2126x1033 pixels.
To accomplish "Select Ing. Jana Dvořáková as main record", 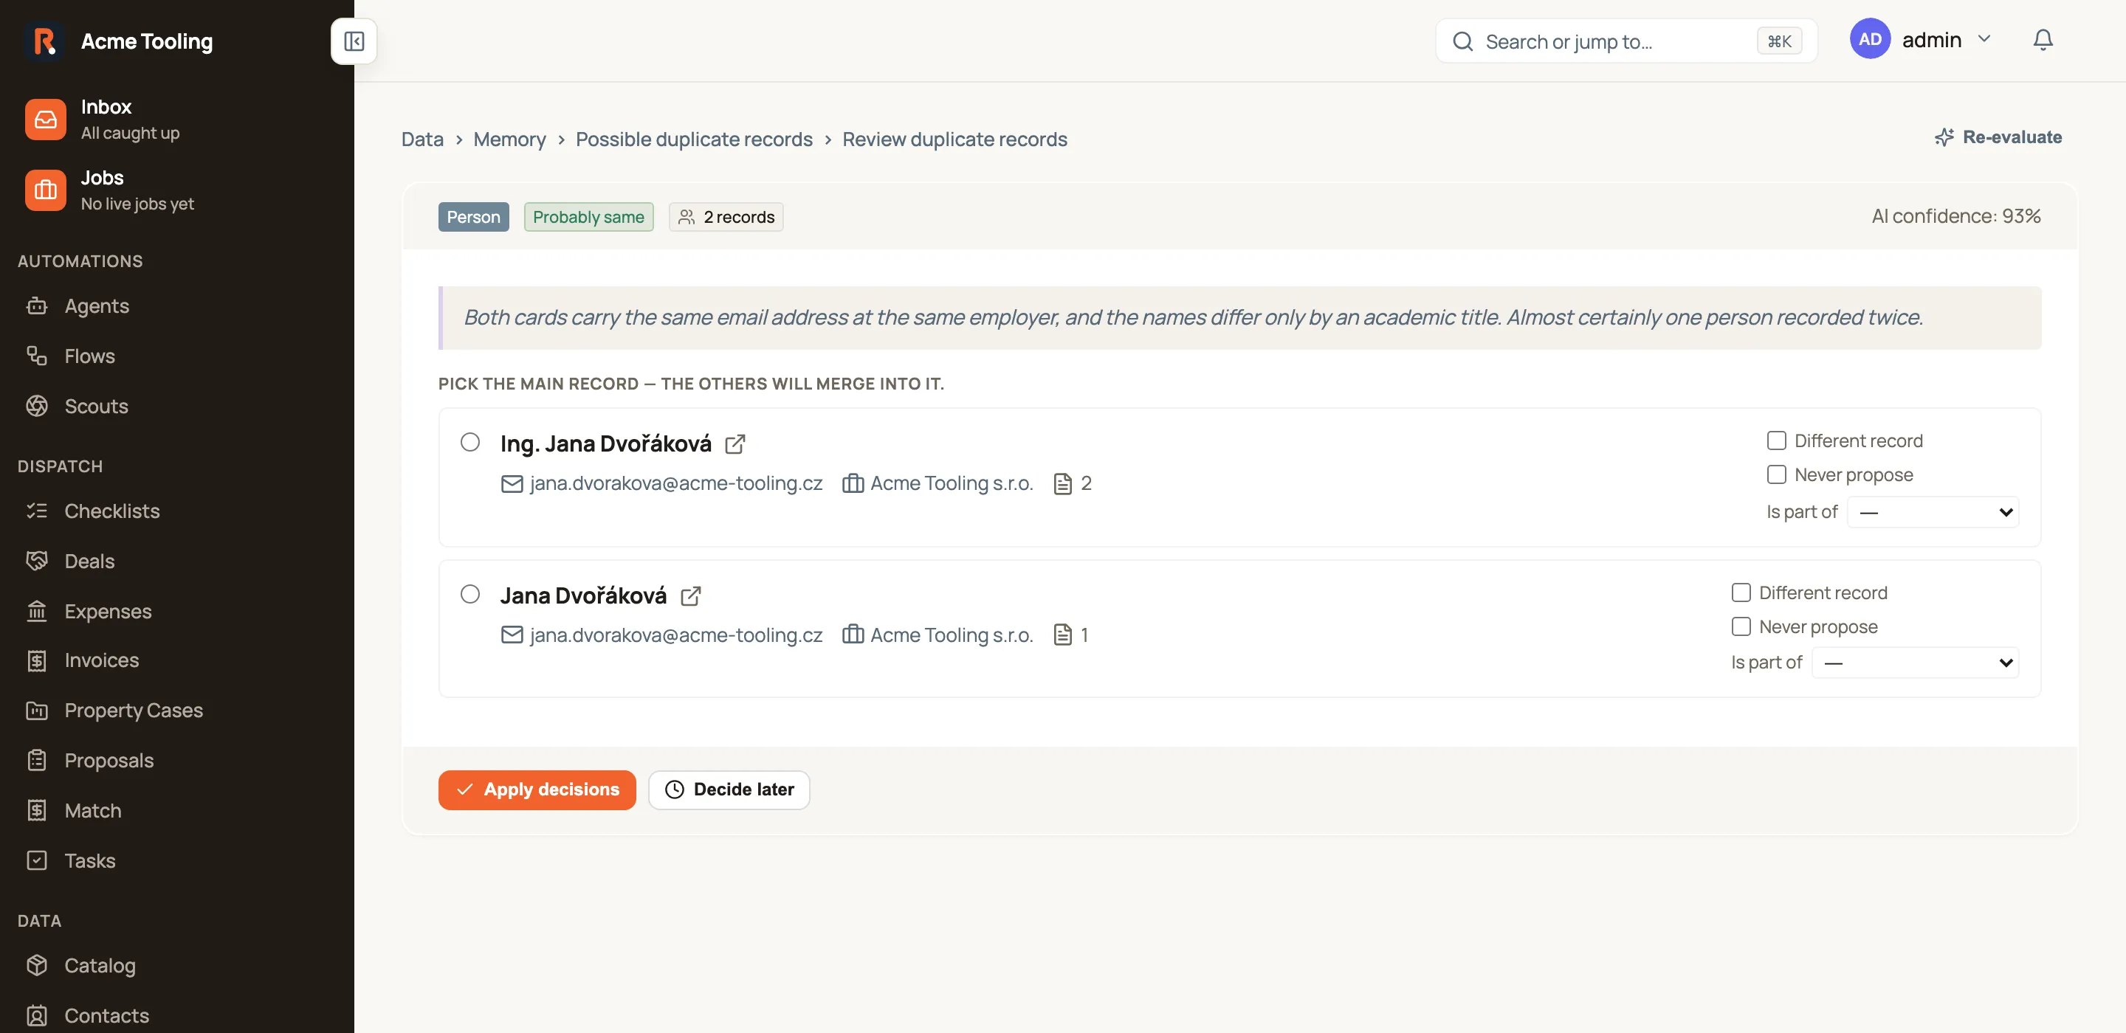I will tap(469, 442).
